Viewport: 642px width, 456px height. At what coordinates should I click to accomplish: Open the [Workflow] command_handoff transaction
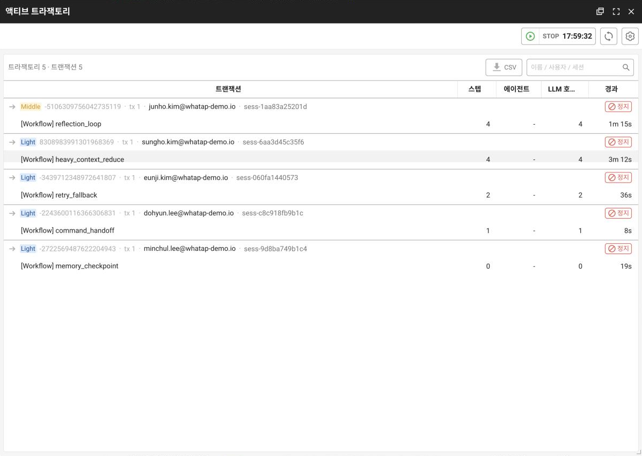[68, 230]
